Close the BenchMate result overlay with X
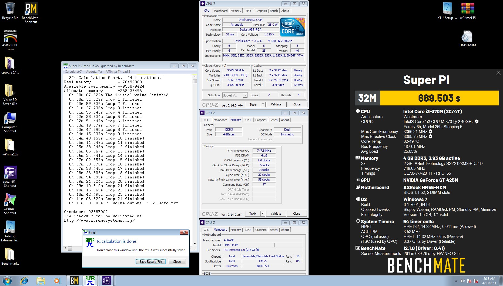Image resolution: width=503 pixels, height=286 pixels. click(498, 73)
